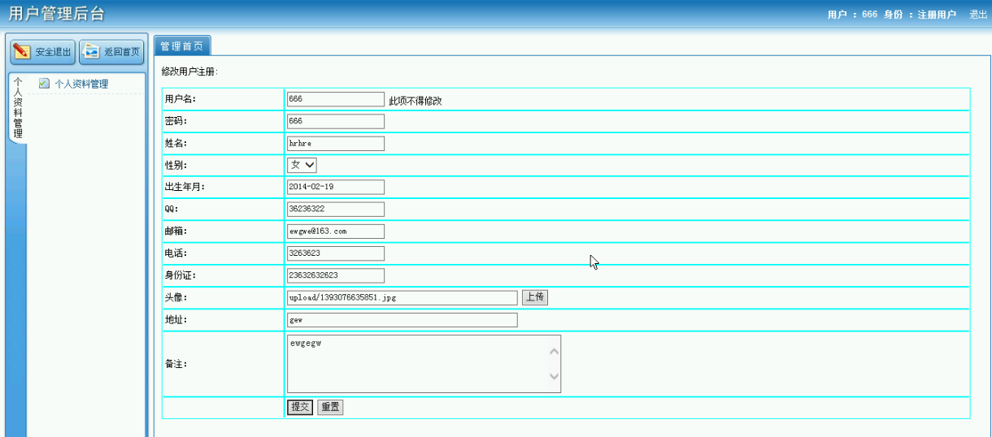Click the icon on 安全退出 button
This screenshot has height=437, width=992.
(23, 52)
